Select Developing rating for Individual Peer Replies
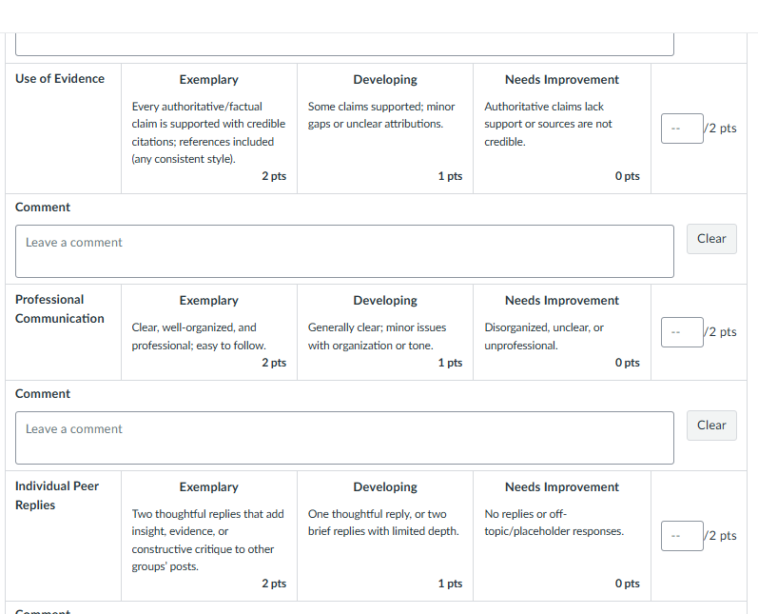This screenshot has width=758, height=614. pos(385,536)
